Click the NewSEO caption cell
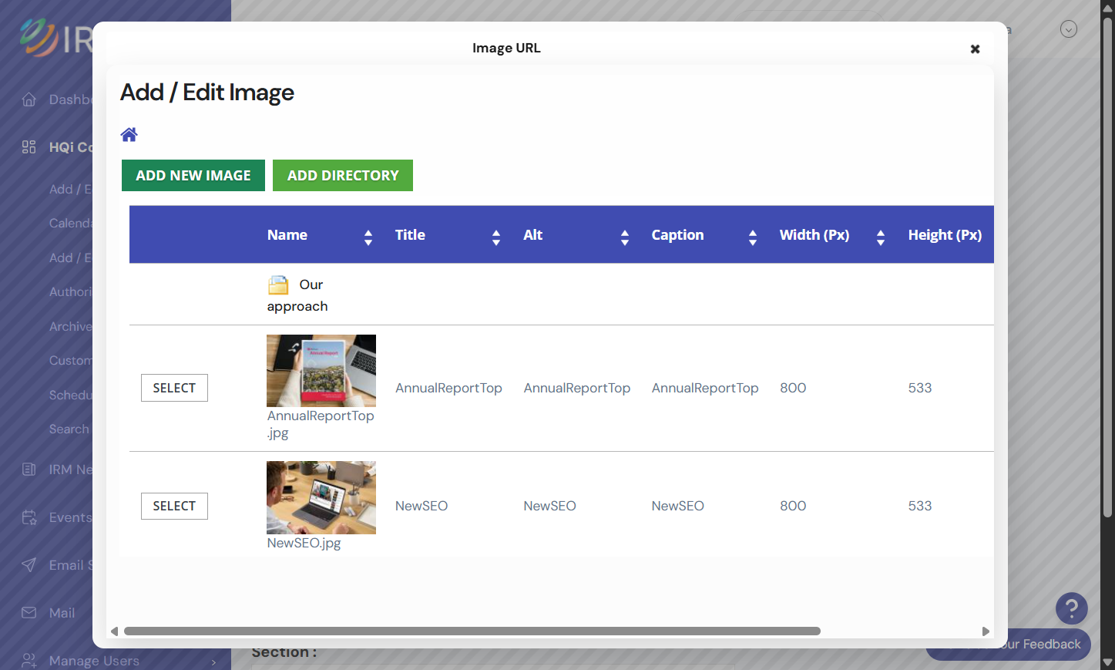This screenshot has height=670, width=1115. (x=678, y=506)
